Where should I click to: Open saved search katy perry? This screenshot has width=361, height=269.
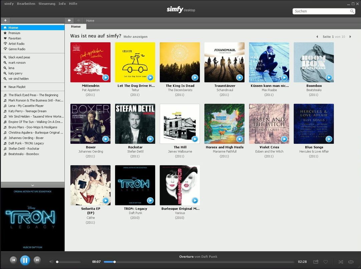point(33,73)
